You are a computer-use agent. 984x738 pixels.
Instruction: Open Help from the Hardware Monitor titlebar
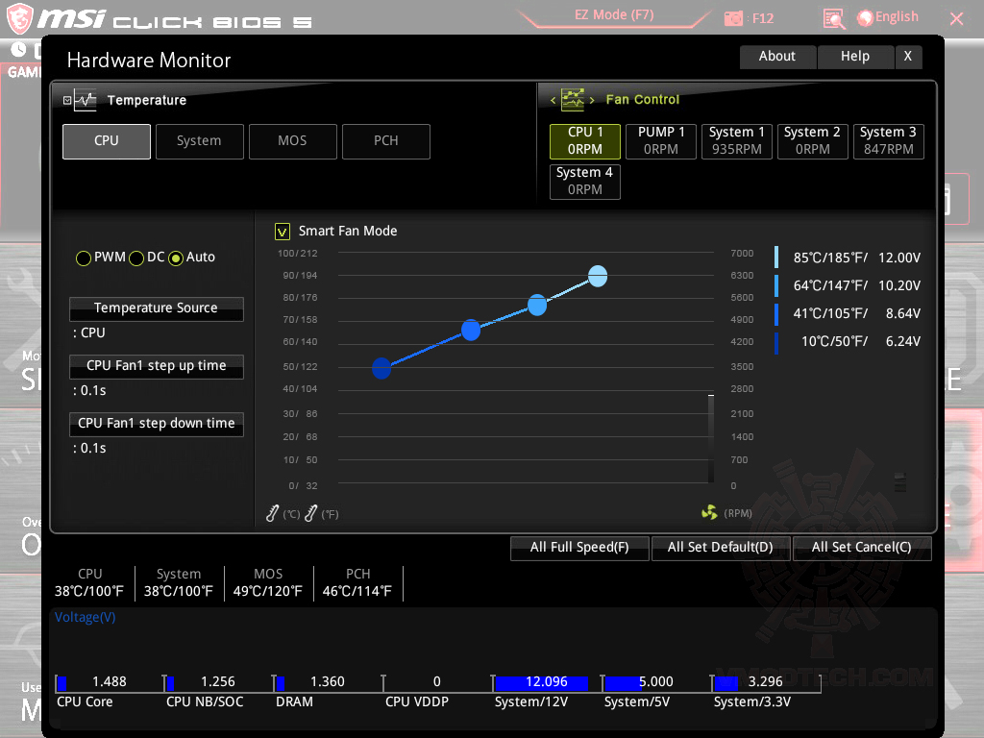pyautogui.click(x=854, y=56)
